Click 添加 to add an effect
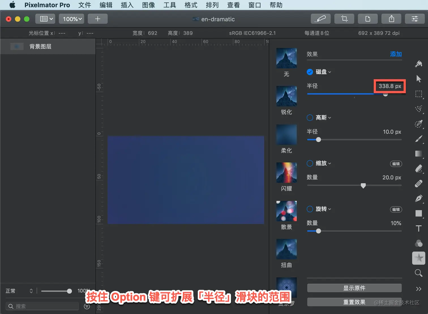Screen dimensions: 428x314 396,54
